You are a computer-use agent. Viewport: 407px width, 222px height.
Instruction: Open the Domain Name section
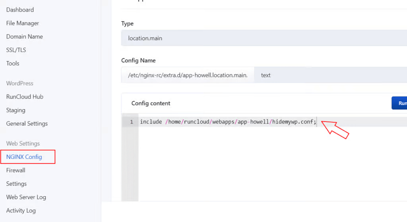point(24,37)
